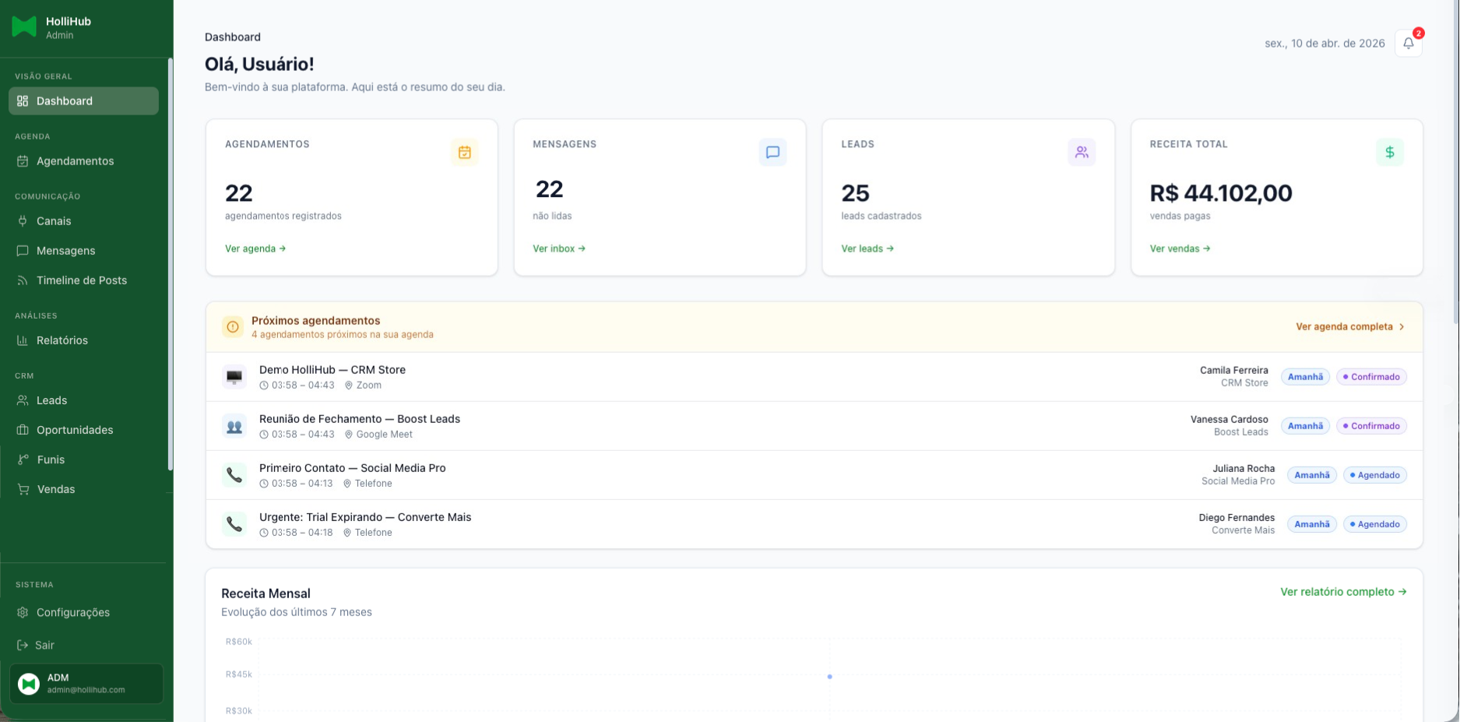1460x722 pixels.
Task: Click the warning icon beside Próximos agendamentos
Action: (233, 327)
